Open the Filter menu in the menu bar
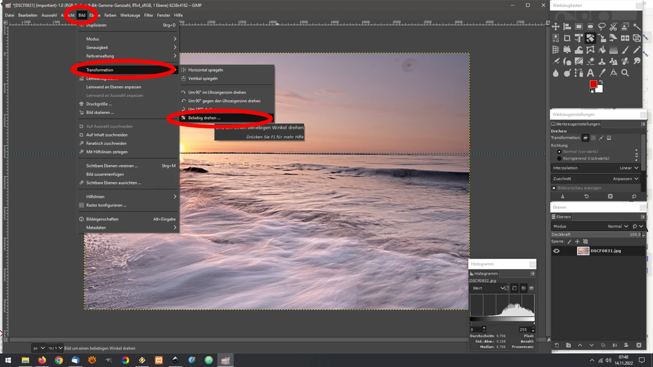Screen dimensions: 653x367 pyautogui.click(x=149, y=15)
